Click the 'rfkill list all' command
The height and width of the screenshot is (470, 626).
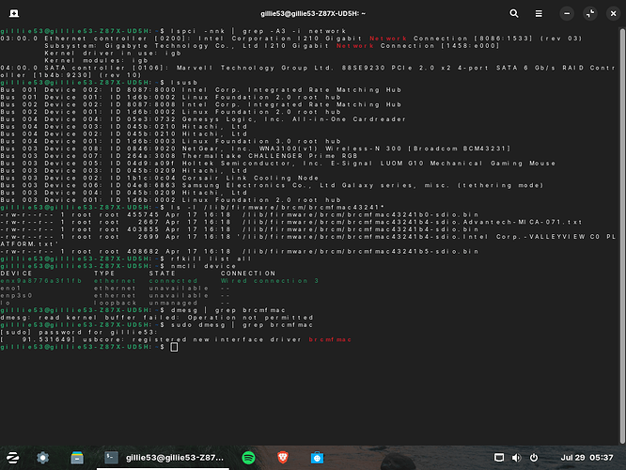[211, 258]
